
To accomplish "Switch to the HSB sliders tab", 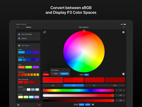I will point(74,85).
